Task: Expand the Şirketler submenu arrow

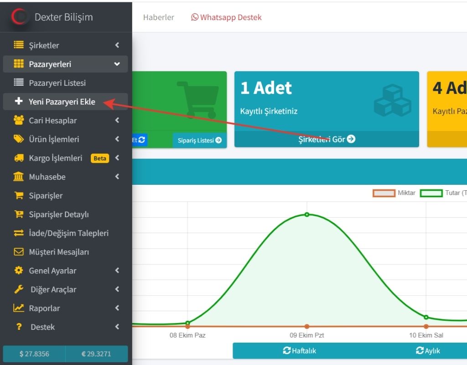Action: point(117,45)
